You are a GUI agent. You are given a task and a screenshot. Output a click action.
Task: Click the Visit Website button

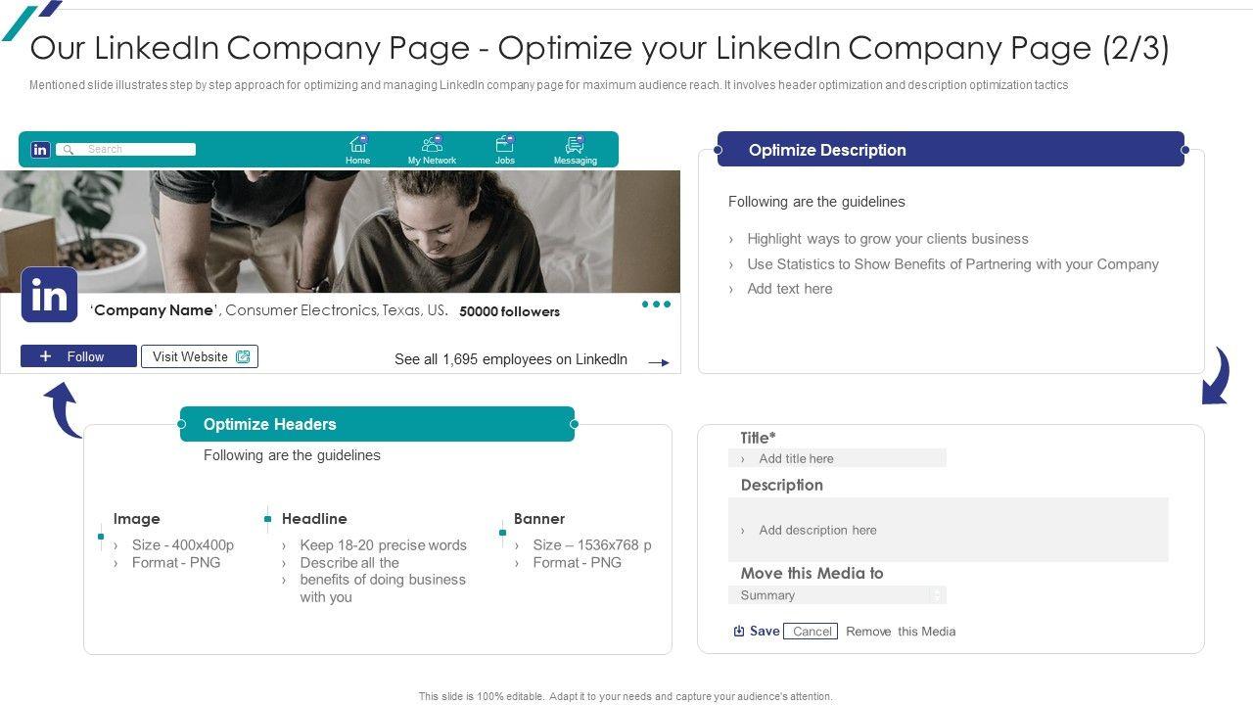(199, 356)
